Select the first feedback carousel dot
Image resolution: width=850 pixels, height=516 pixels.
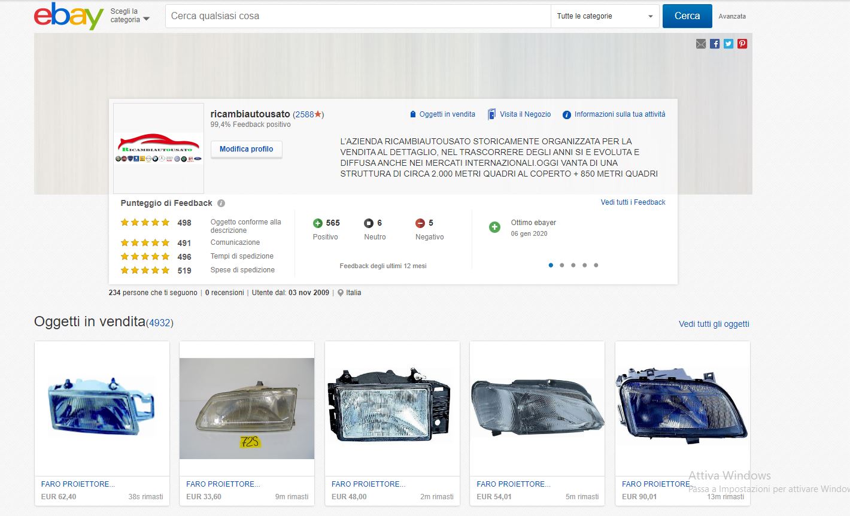551,265
